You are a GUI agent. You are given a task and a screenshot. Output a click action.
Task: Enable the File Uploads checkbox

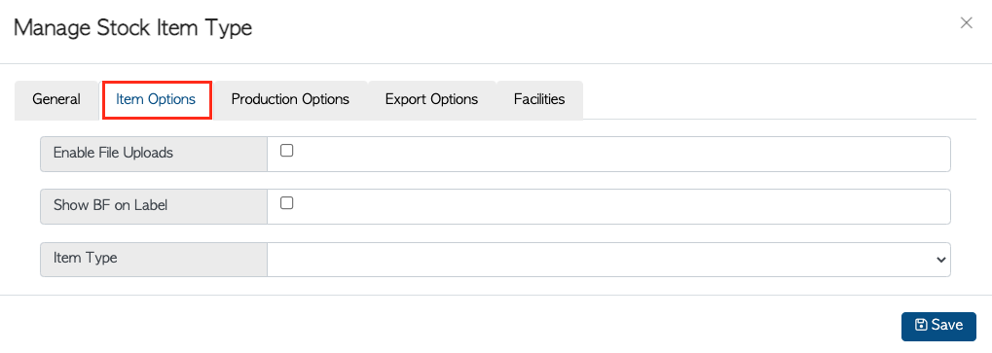286,151
